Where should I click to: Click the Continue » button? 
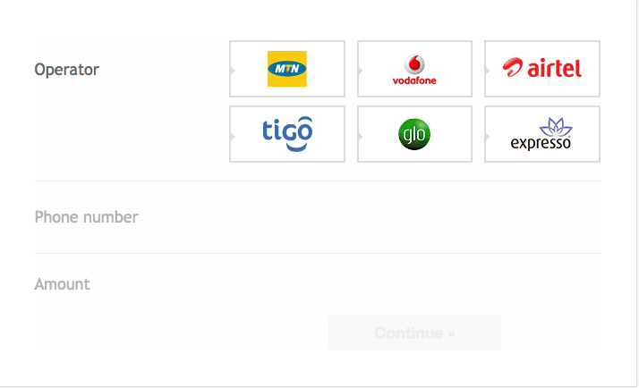(x=414, y=333)
